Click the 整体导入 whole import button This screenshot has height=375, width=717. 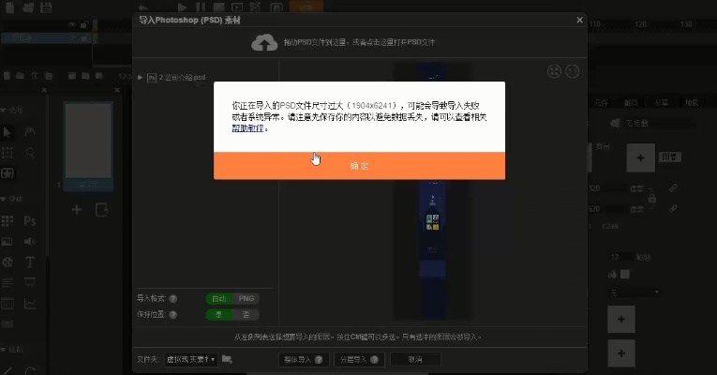tap(302, 359)
